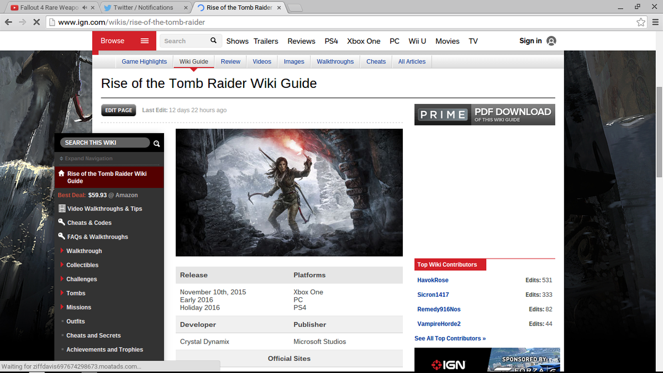Click the $59.93 Amazon best deal link
The image size is (663, 373).
point(98,195)
